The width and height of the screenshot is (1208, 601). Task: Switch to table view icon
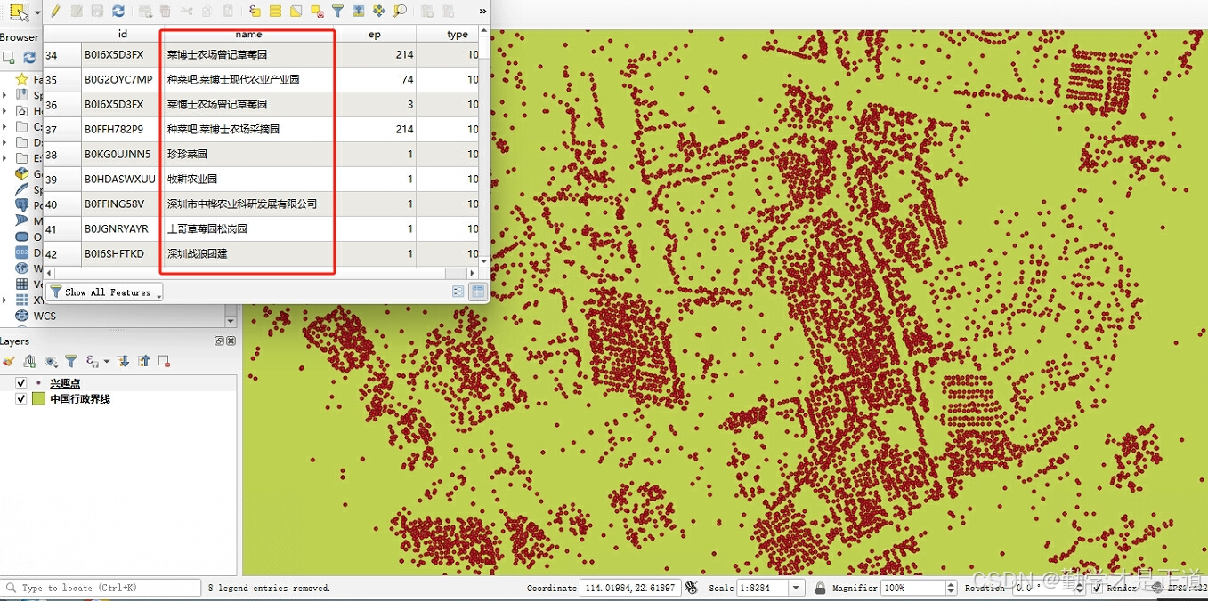(x=478, y=292)
